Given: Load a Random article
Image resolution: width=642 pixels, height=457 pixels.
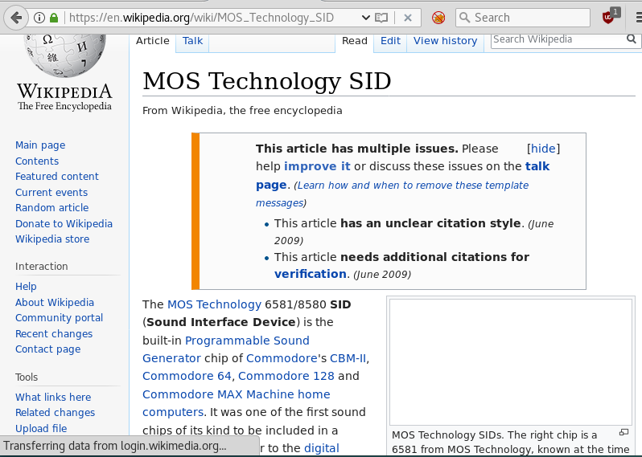Looking at the screenshot, I should pyautogui.click(x=51, y=208).
